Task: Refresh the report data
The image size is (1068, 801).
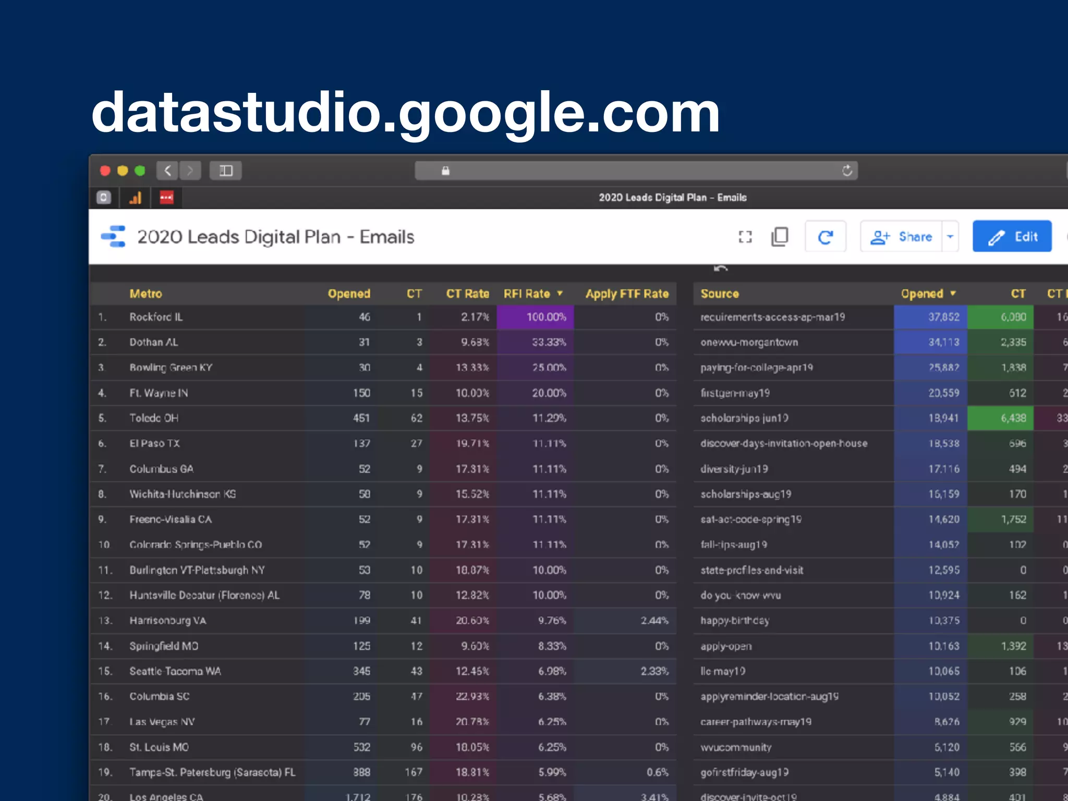Action: coord(825,237)
